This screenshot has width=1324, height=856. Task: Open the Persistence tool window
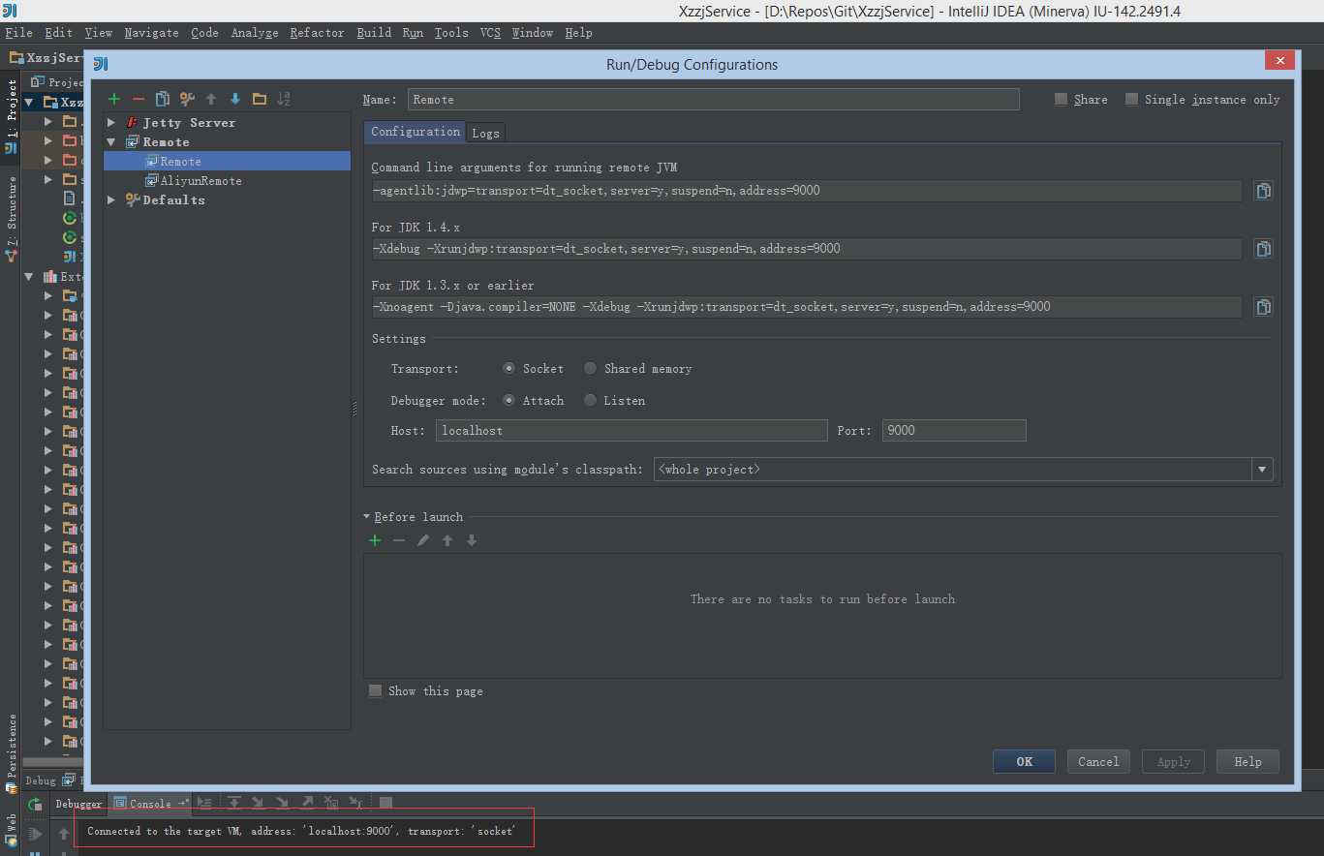(x=12, y=753)
